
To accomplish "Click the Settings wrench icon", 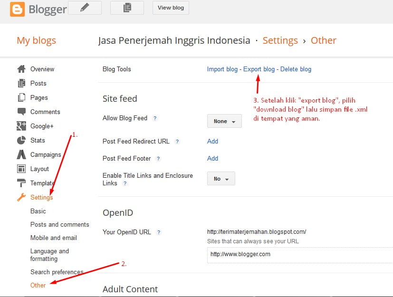I will (x=21, y=197).
